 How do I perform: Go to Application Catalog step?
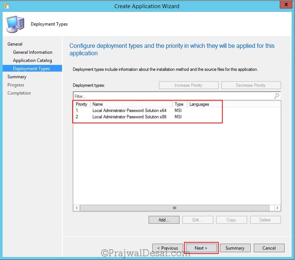pos(32,60)
